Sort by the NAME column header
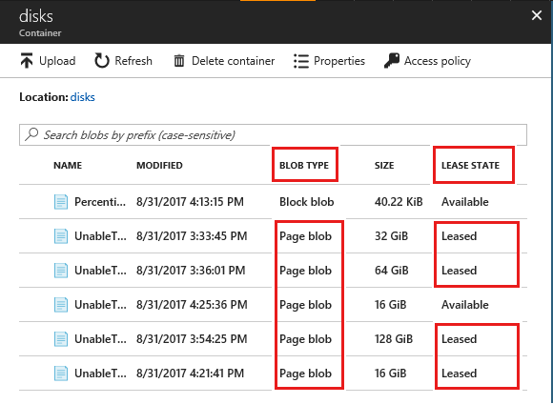Viewport: 553px width, 404px height. [x=68, y=166]
